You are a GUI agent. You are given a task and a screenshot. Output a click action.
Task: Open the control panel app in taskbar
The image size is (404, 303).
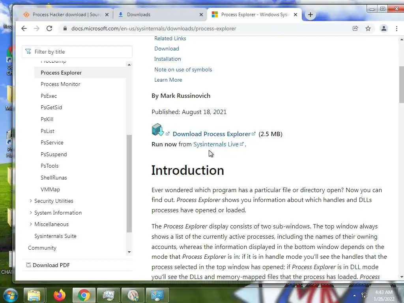157,295
